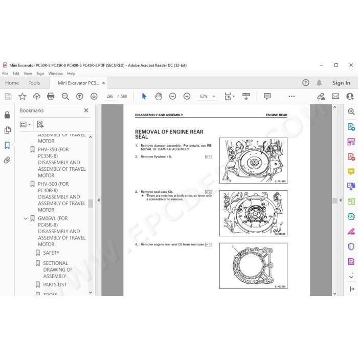This screenshot has width=358, height=358.
Task: Close the Bookmarks panel
Action: click(x=86, y=110)
